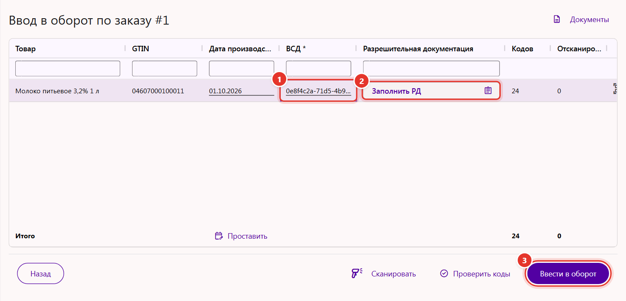This screenshot has width=626, height=301.
Task: Edit the production date 01.10.2026
Action: [241, 91]
